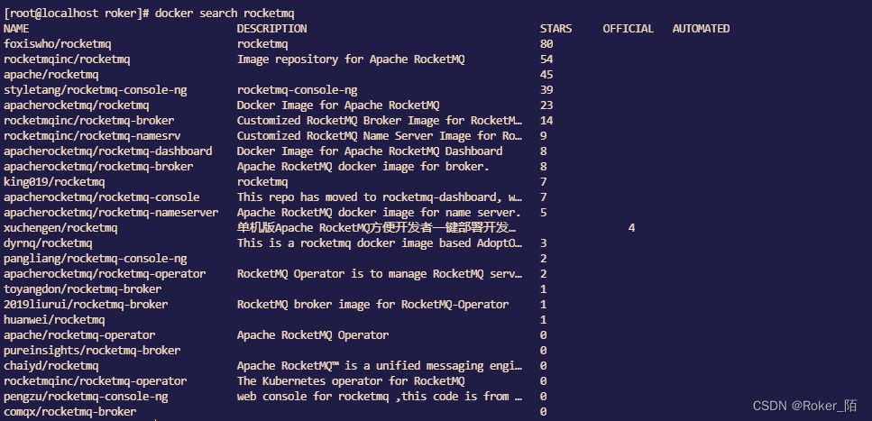Image resolution: width=872 pixels, height=421 pixels.
Task: Click 'Customized RocketMQ Name Server Image' description
Action: click(380, 136)
